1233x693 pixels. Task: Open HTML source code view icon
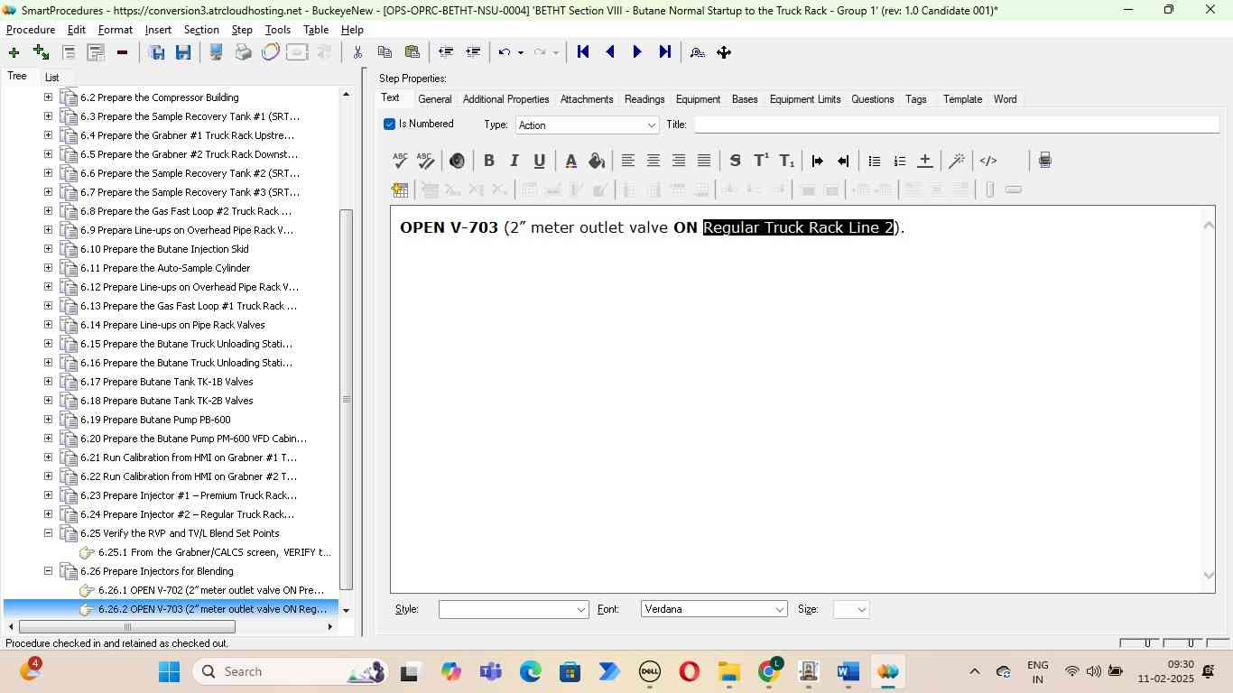(988, 161)
